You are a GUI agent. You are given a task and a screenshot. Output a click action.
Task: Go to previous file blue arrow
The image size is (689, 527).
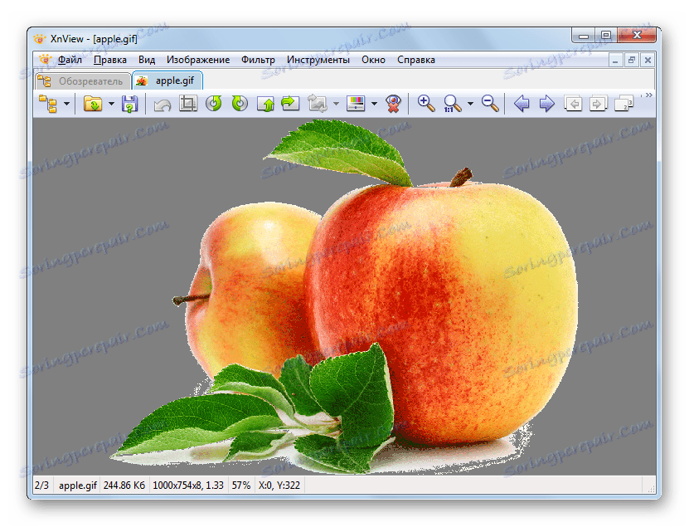pos(522,105)
